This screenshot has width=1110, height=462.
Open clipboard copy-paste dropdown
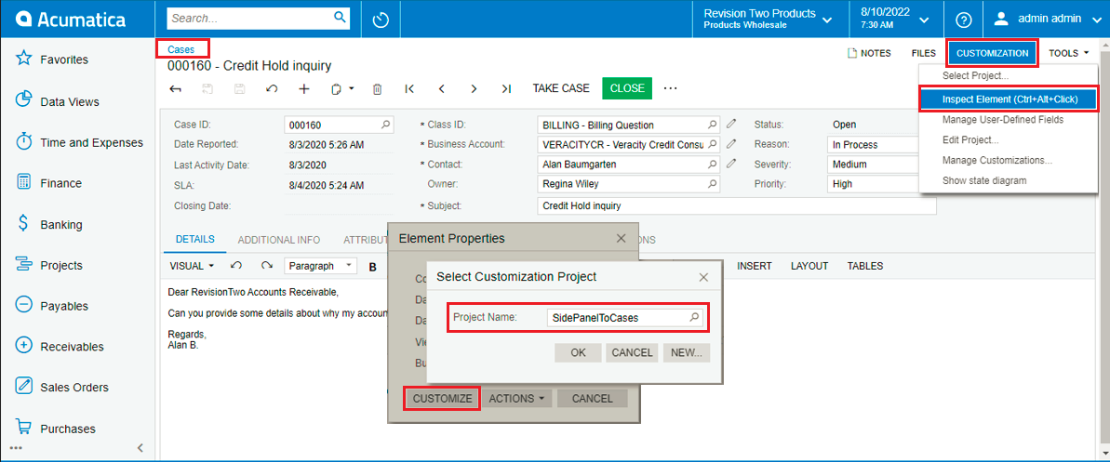click(342, 88)
